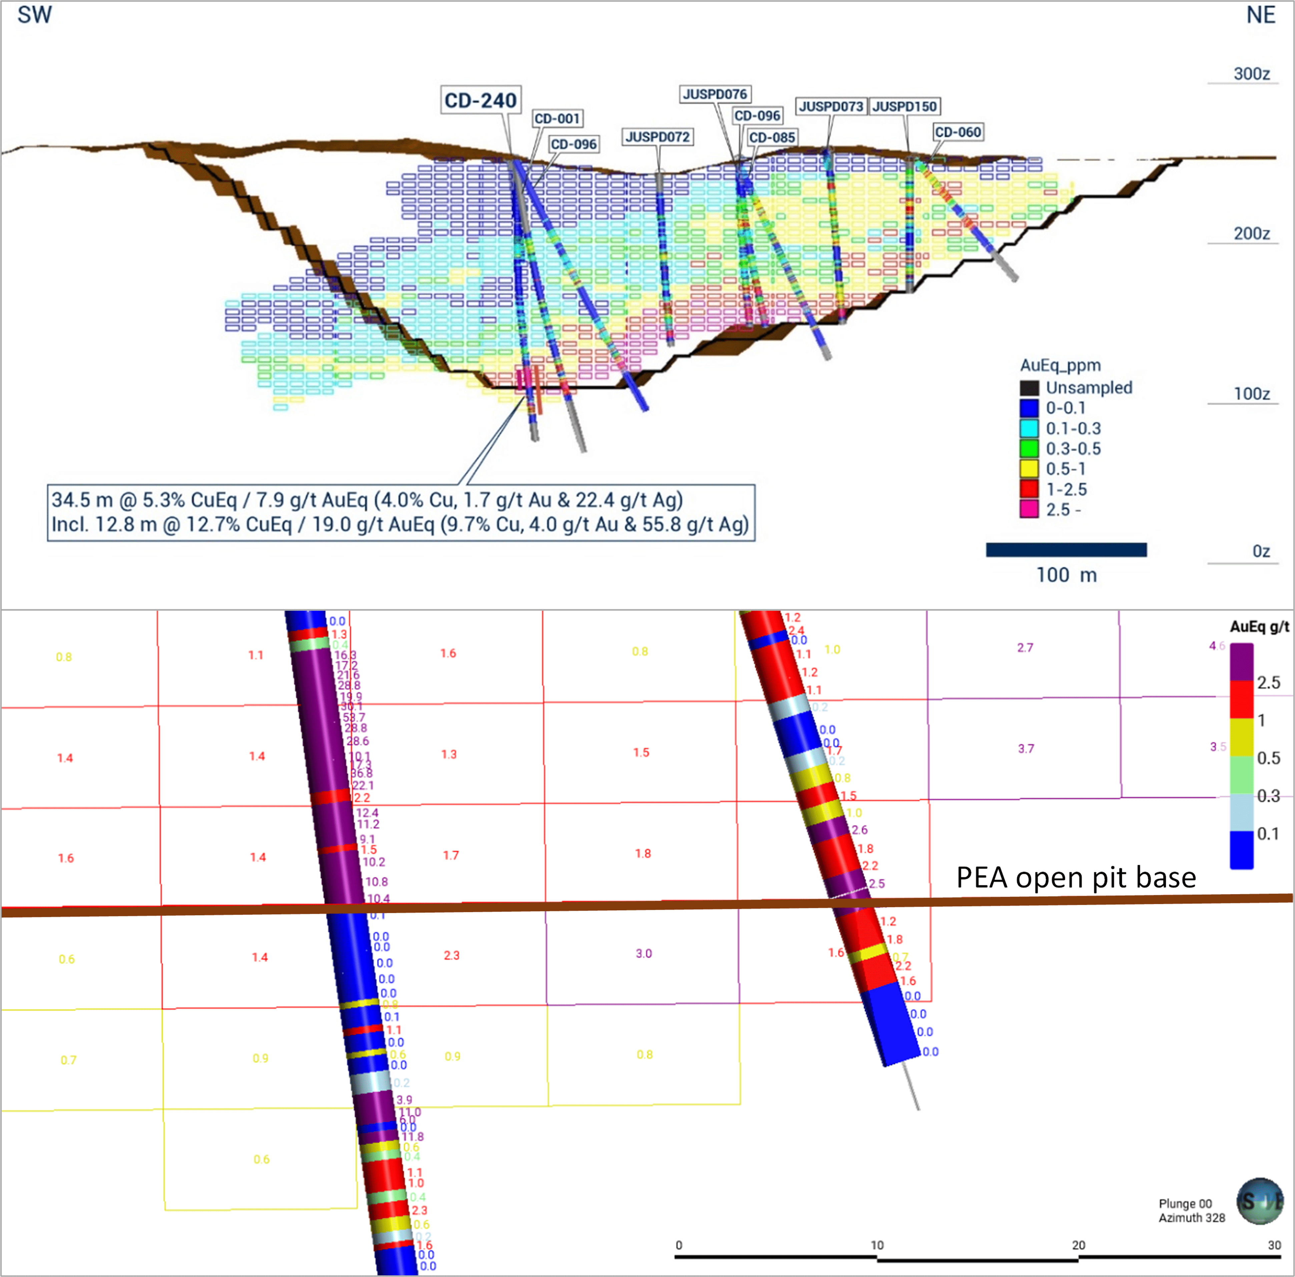Click the '20' mark on bottom scale bar

(x=1078, y=1245)
